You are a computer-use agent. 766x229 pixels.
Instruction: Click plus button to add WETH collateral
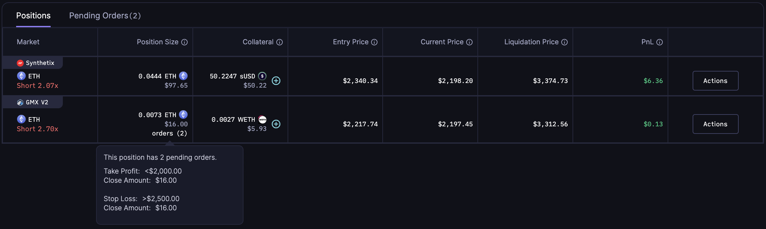276,124
